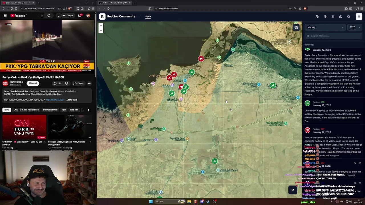Image resolution: width=365 pixels, height=205 pixels.
Task: Open video more actions ellipsis
Action: coord(89,83)
